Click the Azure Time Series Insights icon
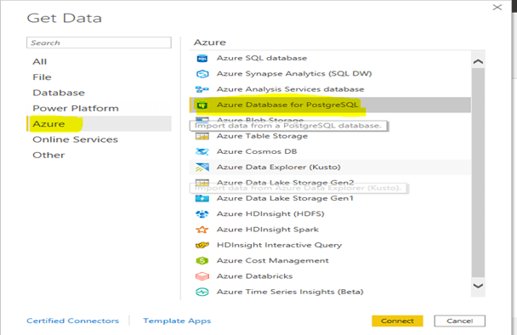This screenshot has width=517, height=335. [202, 292]
